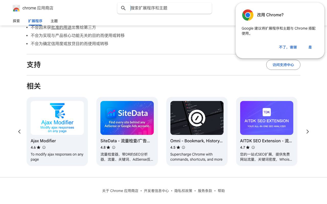
Task: Open 关于 Chrome 应用商店 footer link
Action: (120, 191)
